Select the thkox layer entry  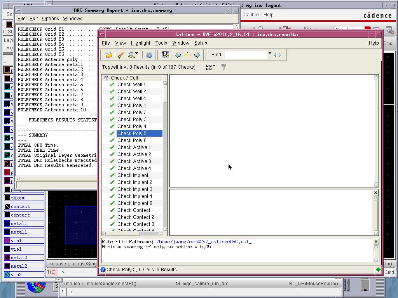(24, 198)
